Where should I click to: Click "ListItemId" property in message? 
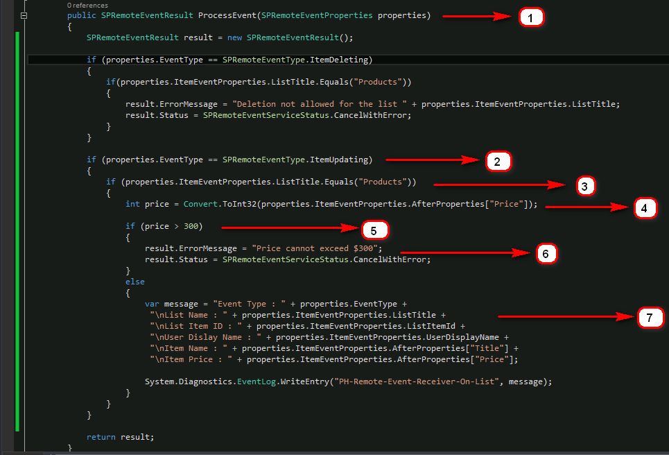point(431,326)
